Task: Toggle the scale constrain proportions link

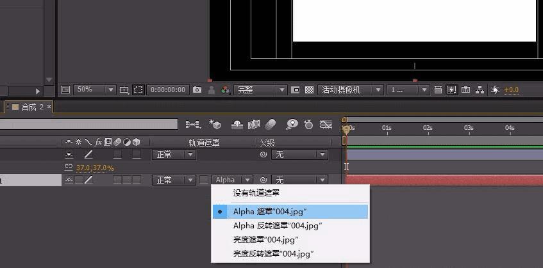Action: (69, 168)
